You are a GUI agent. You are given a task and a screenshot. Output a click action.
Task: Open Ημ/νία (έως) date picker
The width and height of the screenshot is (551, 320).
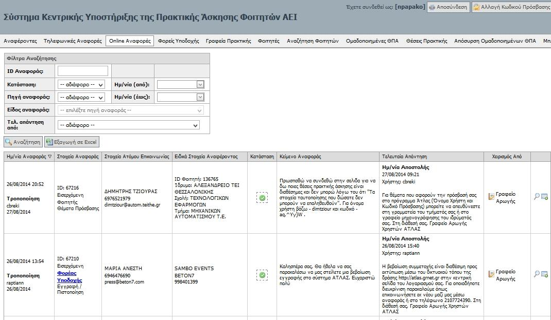pyautogui.click(x=200, y=97)
